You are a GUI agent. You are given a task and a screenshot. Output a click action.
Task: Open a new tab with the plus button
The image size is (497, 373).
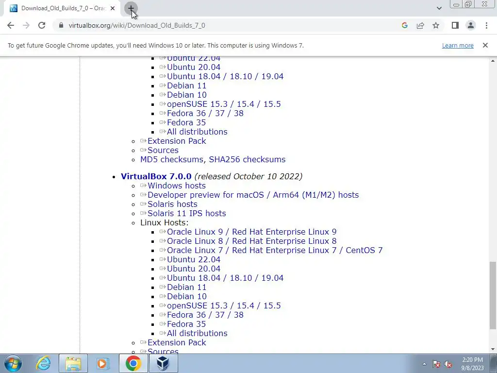pyautogui.click(x=131, y=9)
